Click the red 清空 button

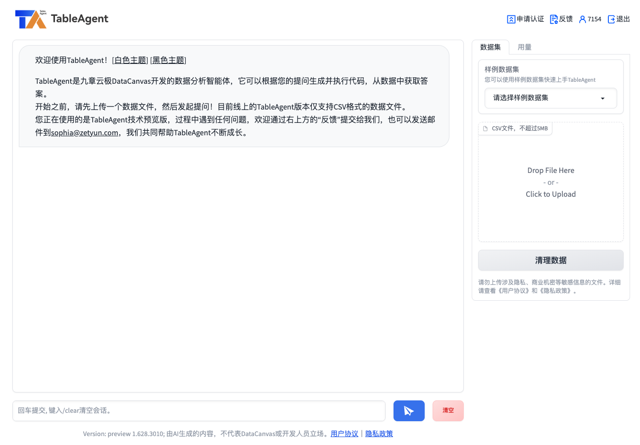pos(448,411)
